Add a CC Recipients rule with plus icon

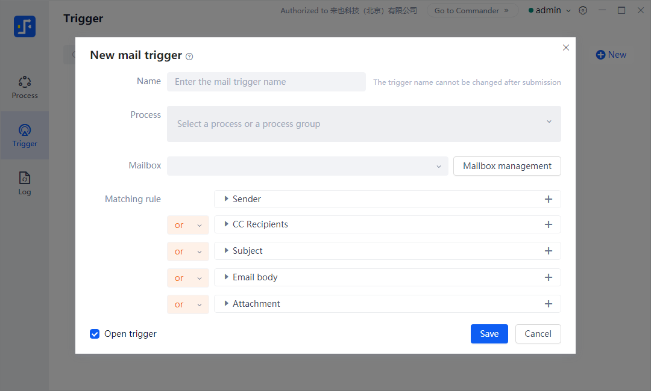pyautogui.click(x=548, y=224)
